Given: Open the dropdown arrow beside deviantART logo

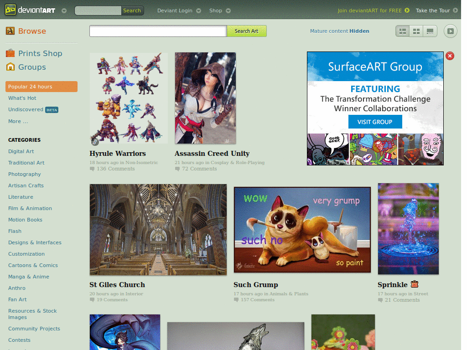Looking at the screenshot, I should [x=64, y=11].
